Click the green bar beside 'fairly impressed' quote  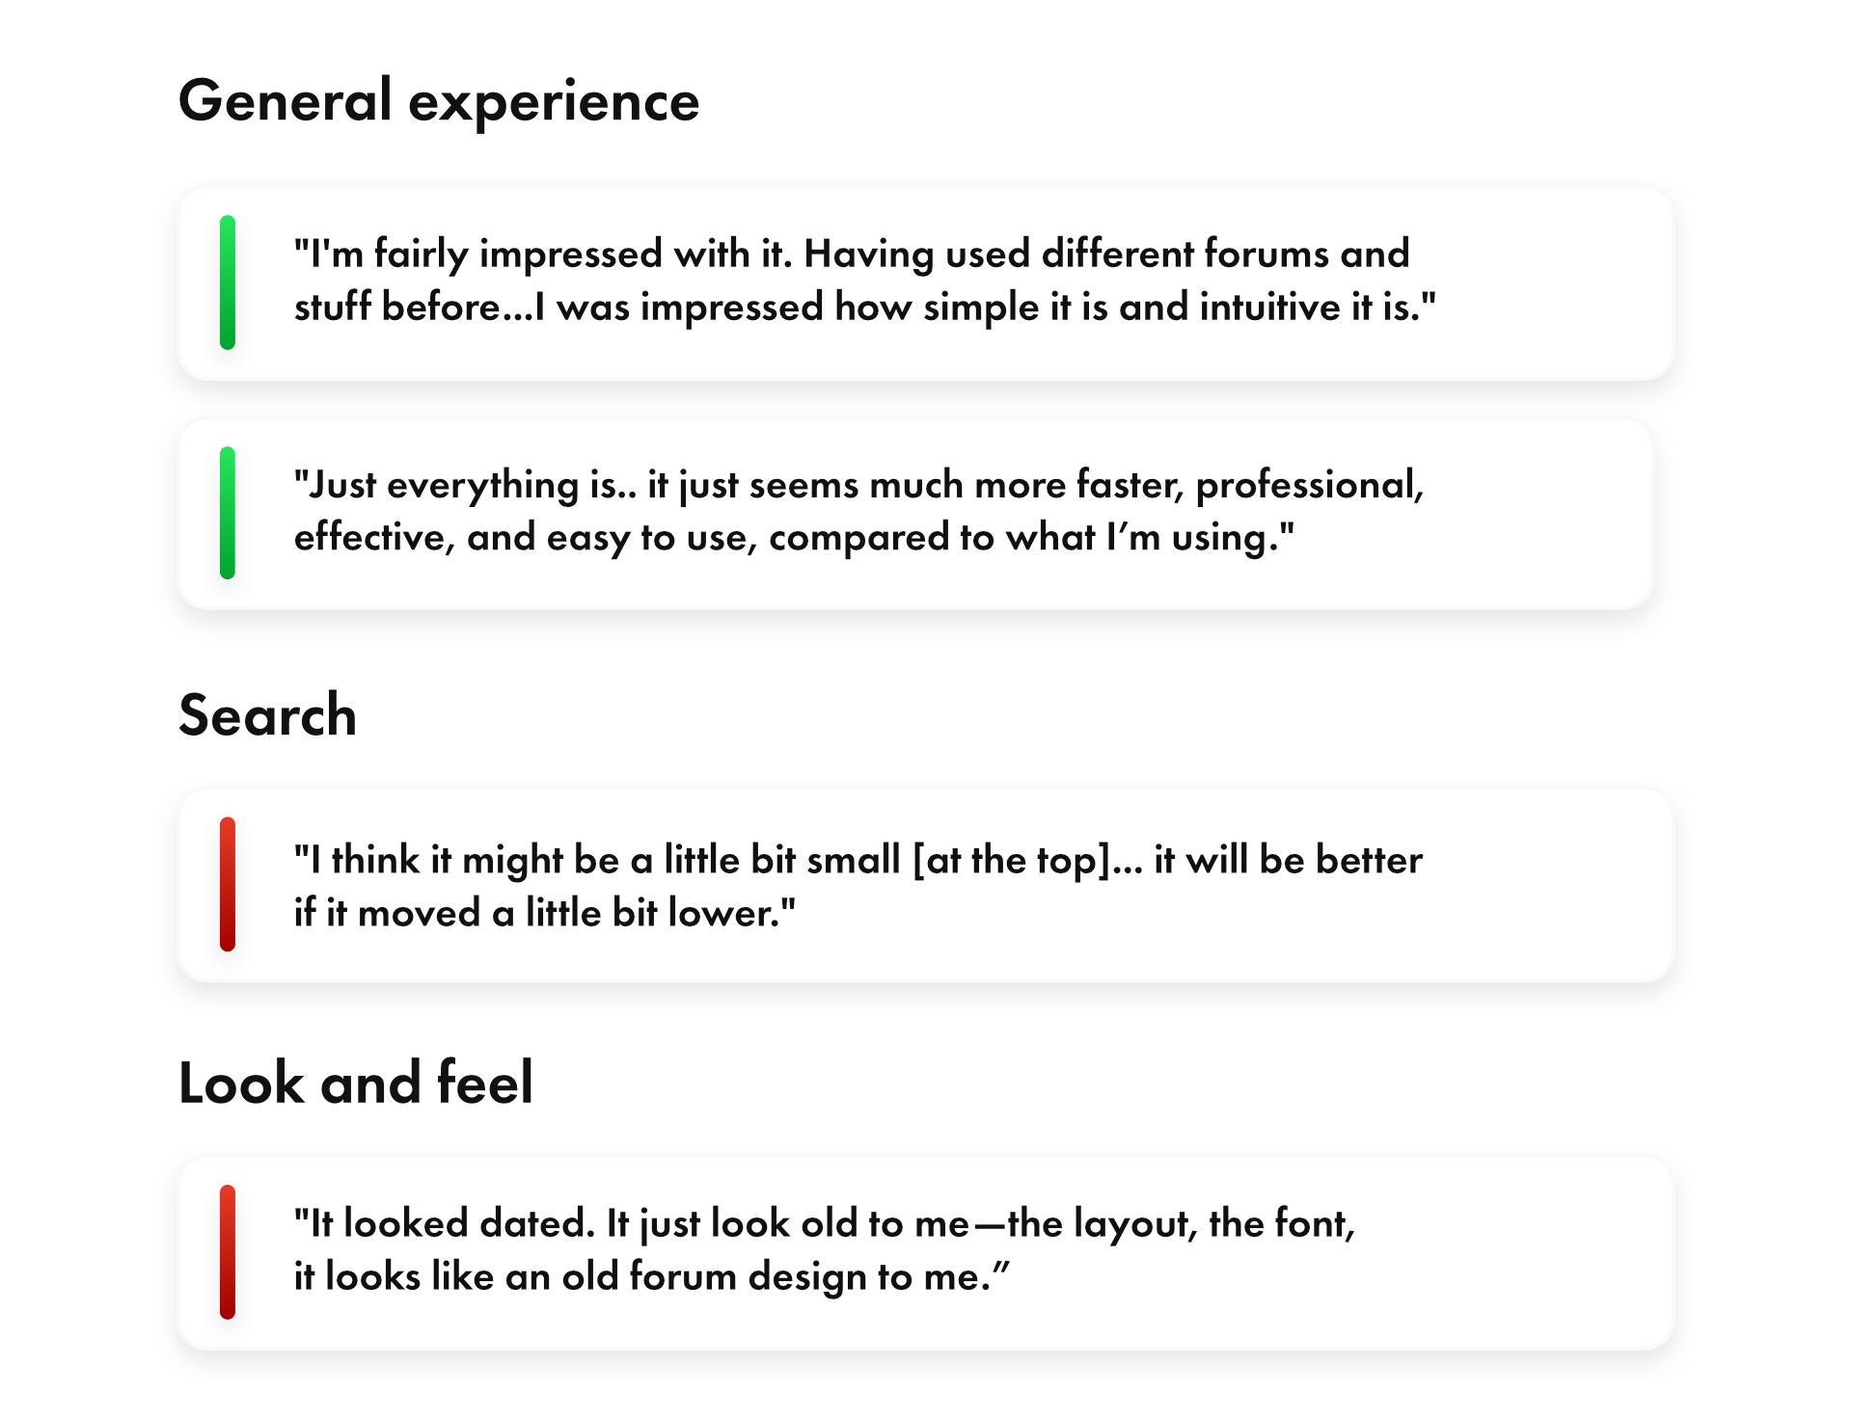tap(228, 282)
